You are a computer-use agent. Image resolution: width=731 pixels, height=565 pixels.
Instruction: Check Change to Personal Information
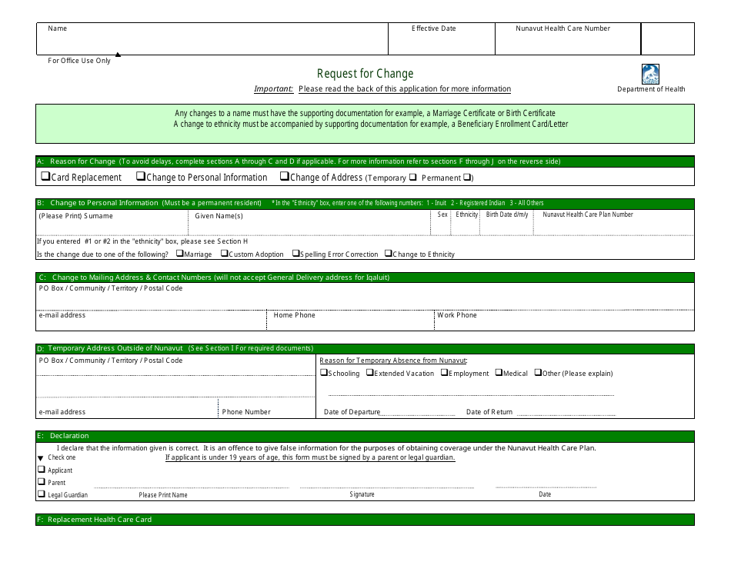[x=139, y=176]
